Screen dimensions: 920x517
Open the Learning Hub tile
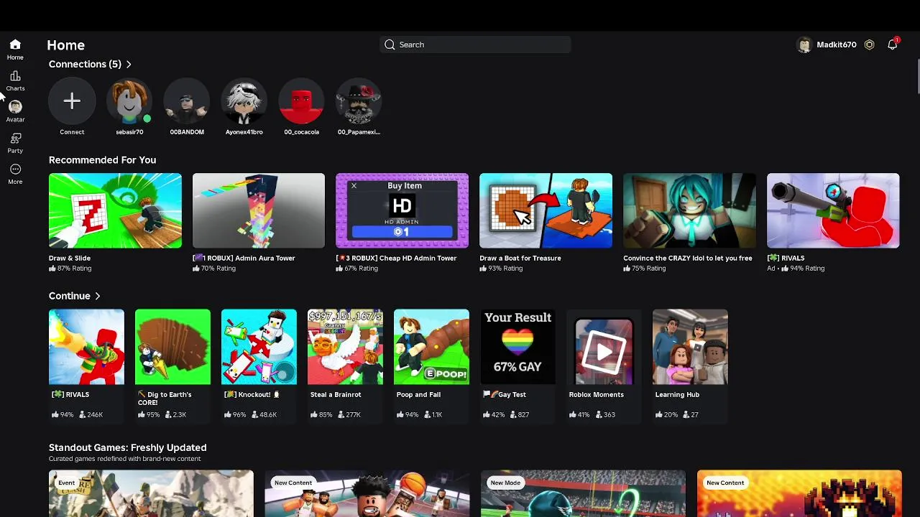click(x=690, y=347)
